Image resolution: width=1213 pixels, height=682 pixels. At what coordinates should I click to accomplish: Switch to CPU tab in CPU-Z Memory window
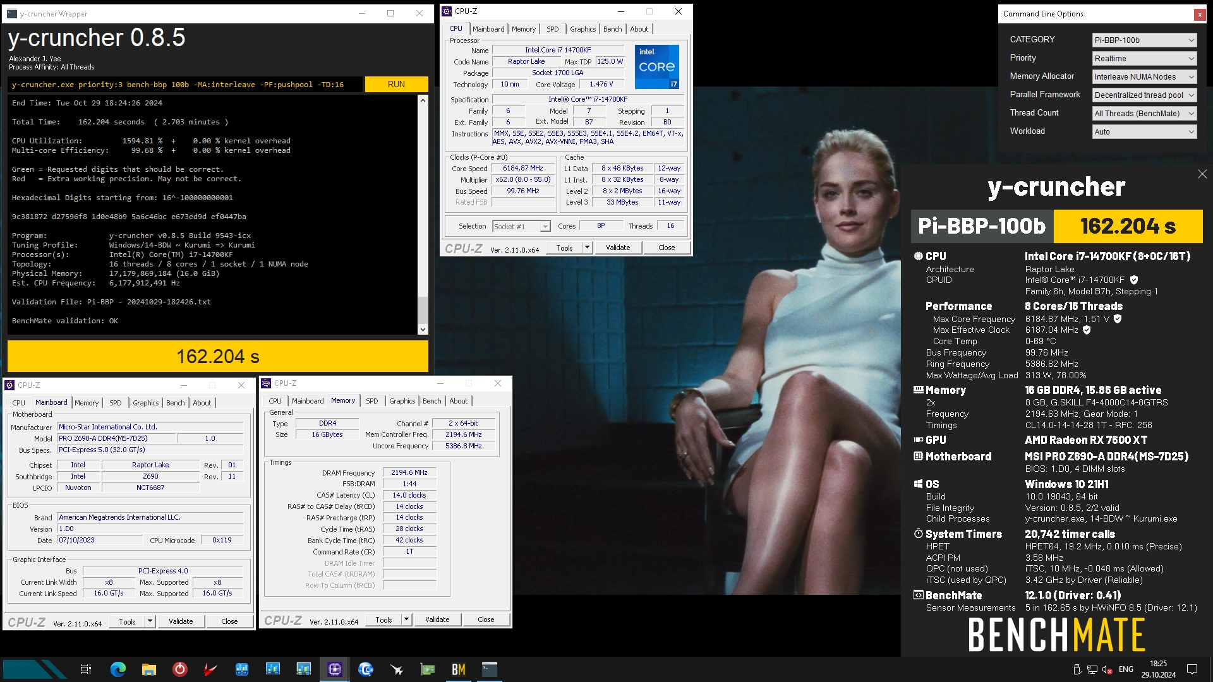click(275, 401)
